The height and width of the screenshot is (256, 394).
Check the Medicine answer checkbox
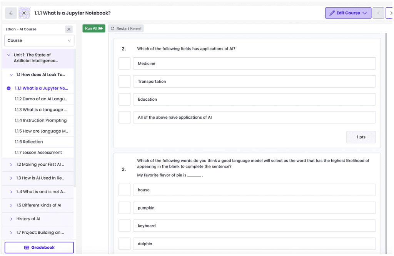(124, 63)
